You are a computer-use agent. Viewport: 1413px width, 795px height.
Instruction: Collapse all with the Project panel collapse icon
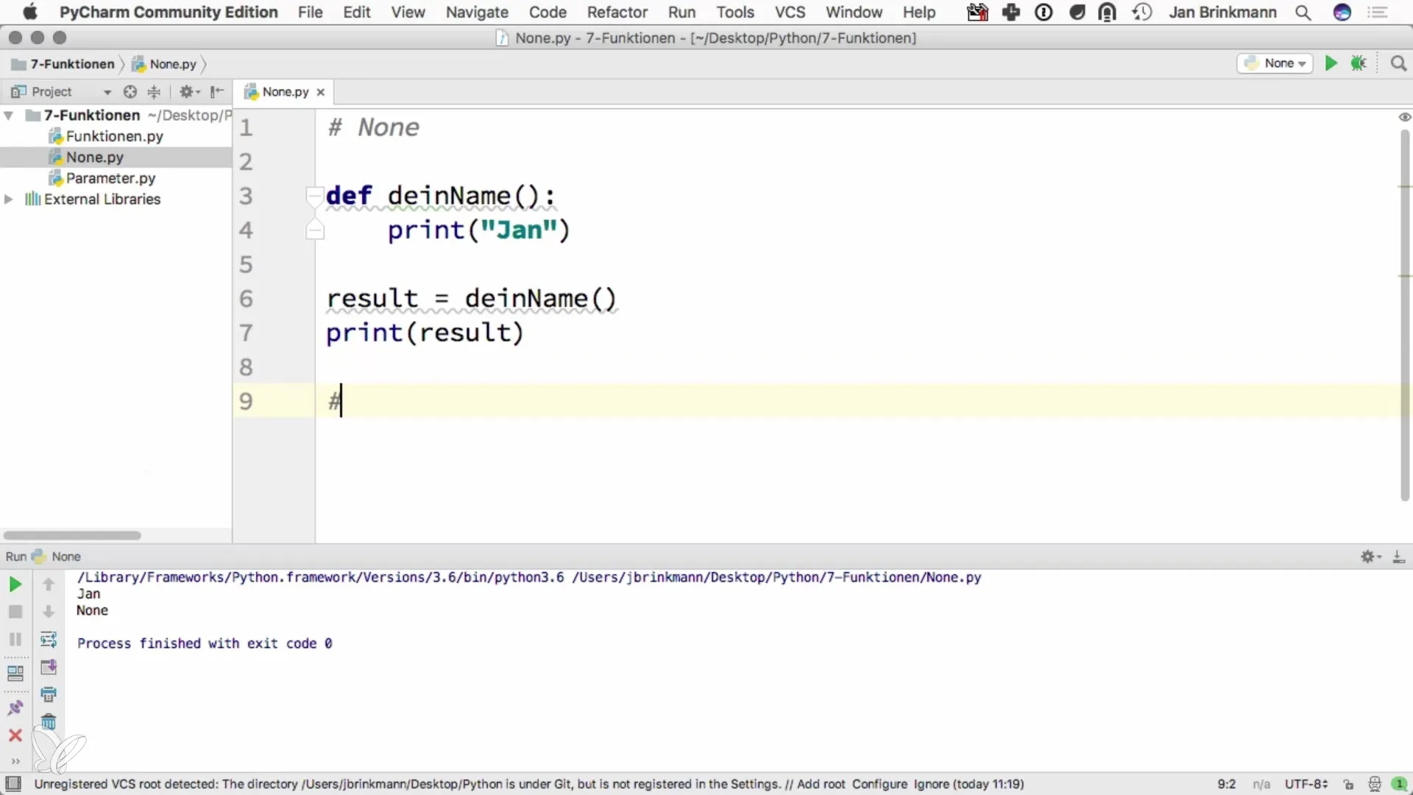tap(154, 92)
